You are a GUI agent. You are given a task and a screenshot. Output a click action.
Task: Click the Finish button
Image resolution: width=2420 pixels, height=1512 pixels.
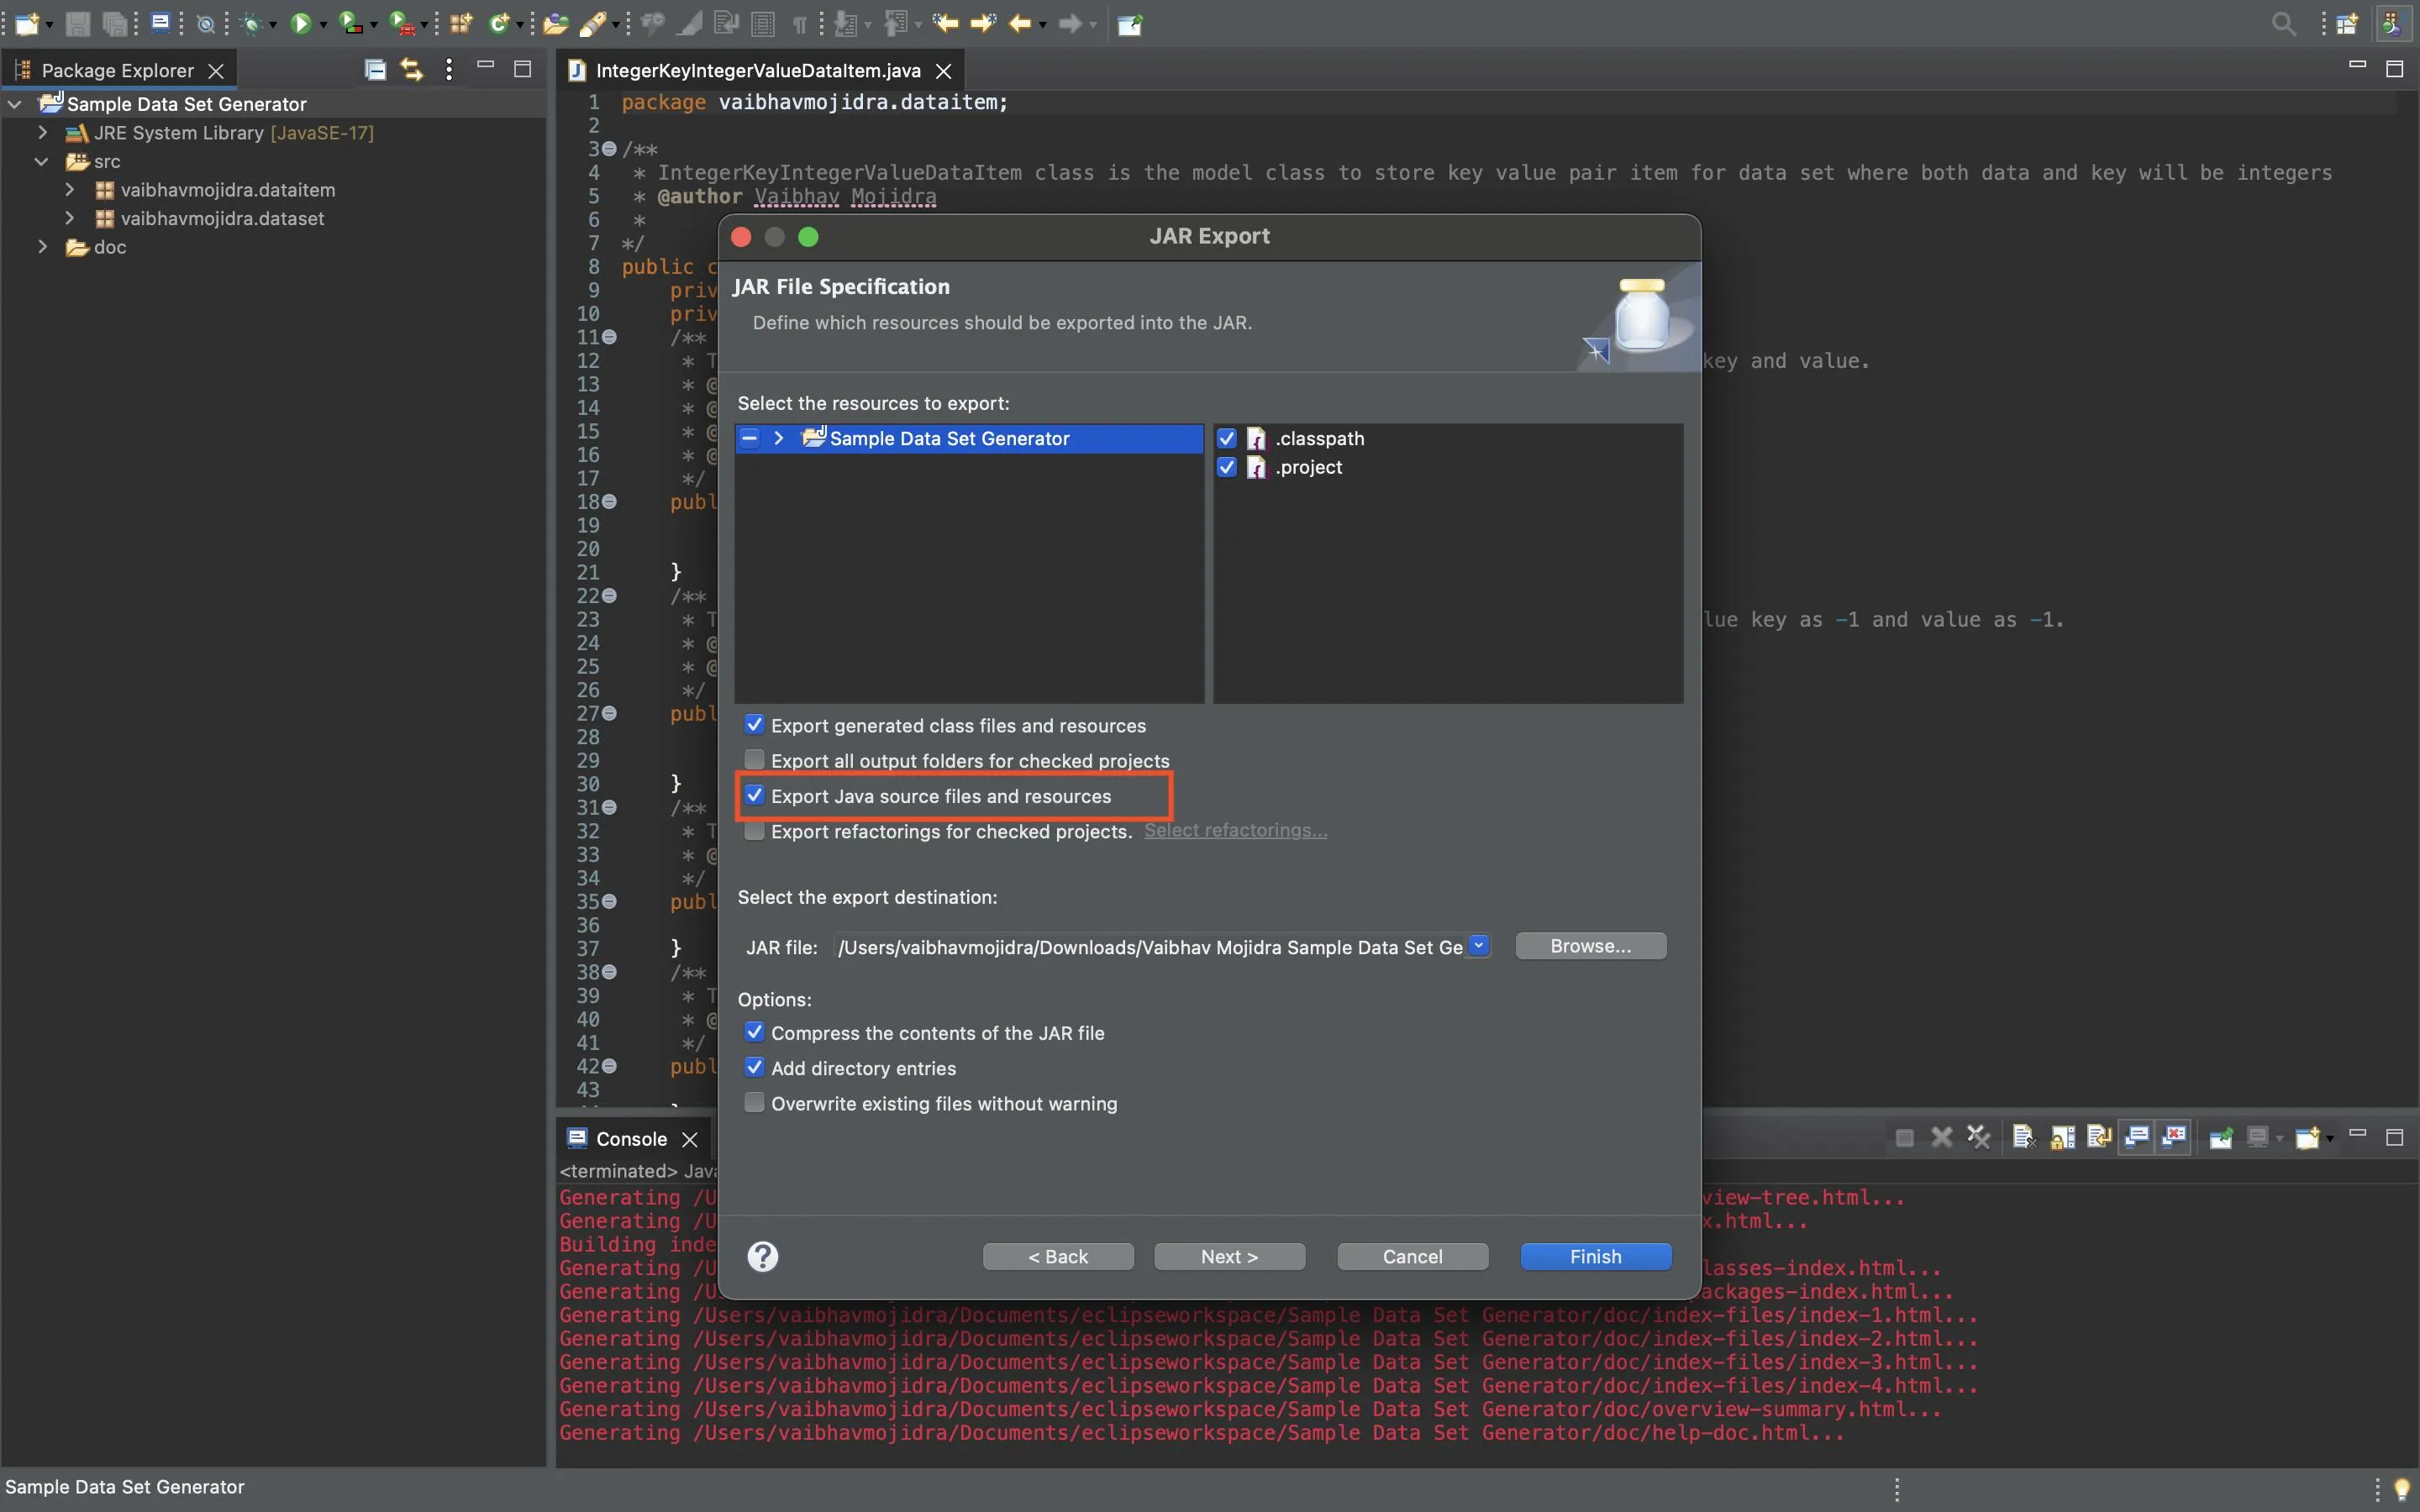point(1595,1256)
